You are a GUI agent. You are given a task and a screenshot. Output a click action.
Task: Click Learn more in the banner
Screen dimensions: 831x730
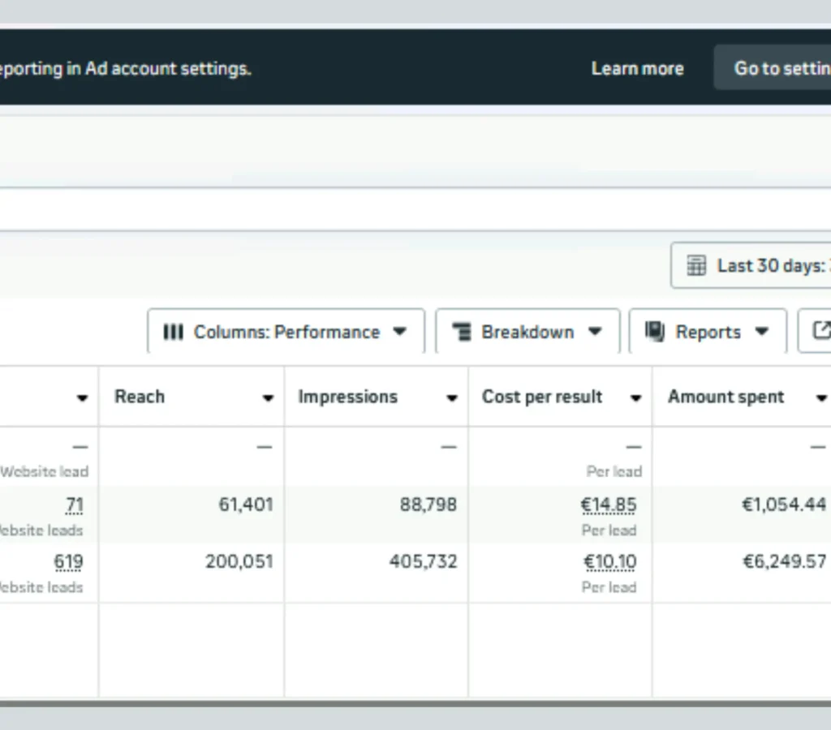pos(637,69)
